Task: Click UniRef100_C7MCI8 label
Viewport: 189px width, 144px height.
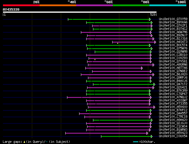Action: [173, 117]
